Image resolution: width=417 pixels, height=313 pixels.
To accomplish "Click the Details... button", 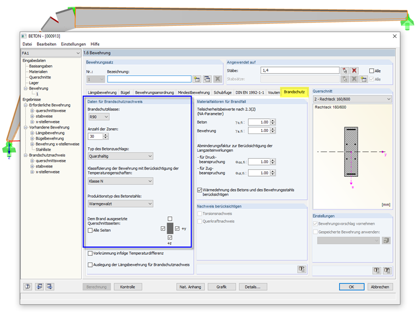I will click(x=252, y=287).
